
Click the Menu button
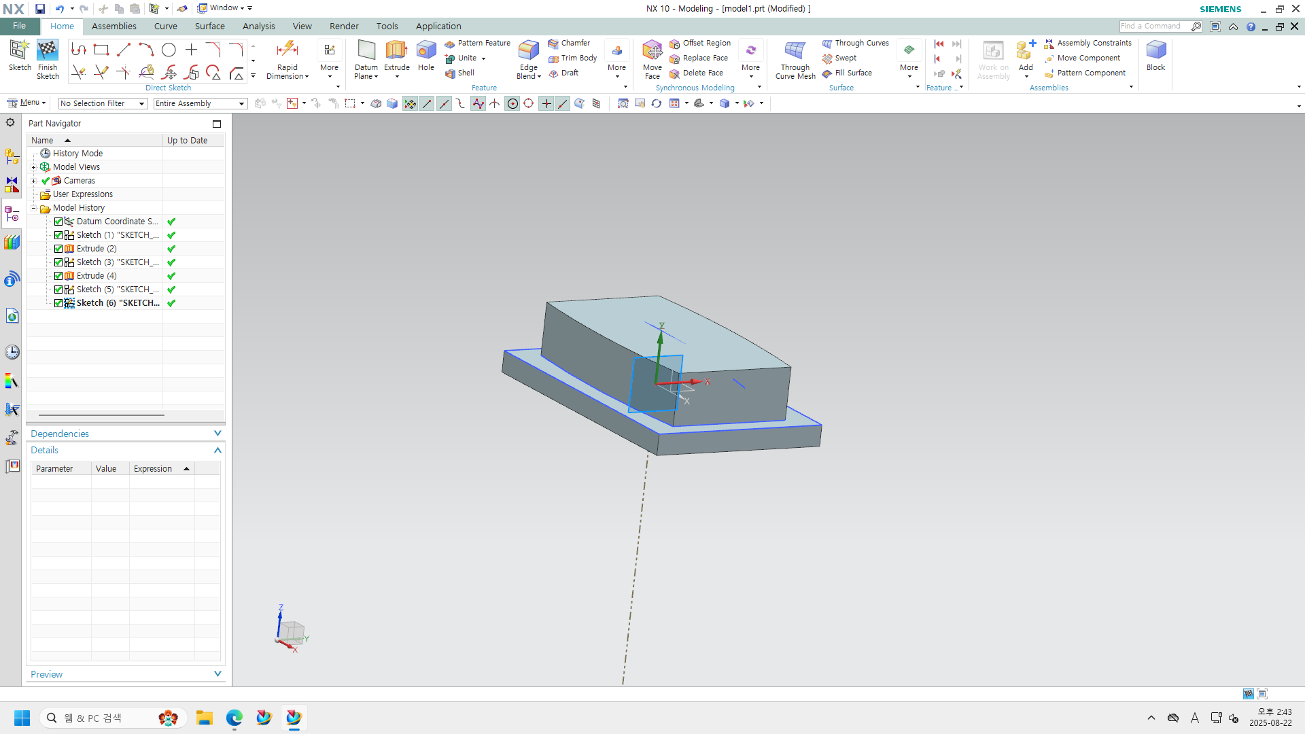point(27,103)
